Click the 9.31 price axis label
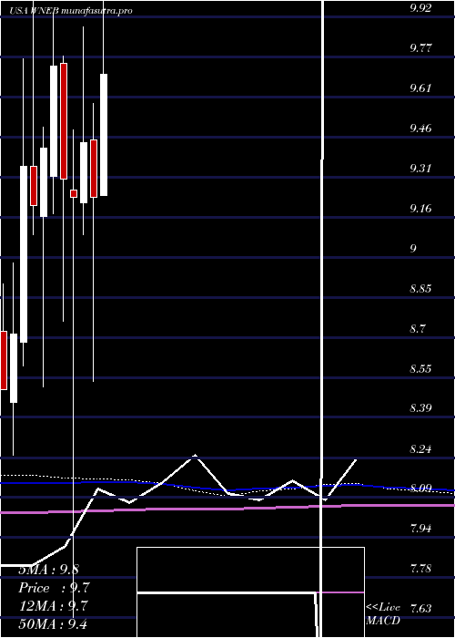The height and width of the screenshot is (638, 455). click(x=420, y=169)
